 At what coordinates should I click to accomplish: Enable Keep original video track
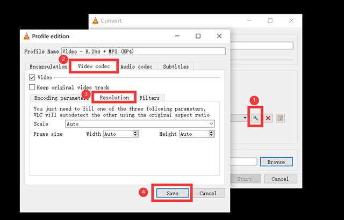pyautogui.click(x=32, y=87)
